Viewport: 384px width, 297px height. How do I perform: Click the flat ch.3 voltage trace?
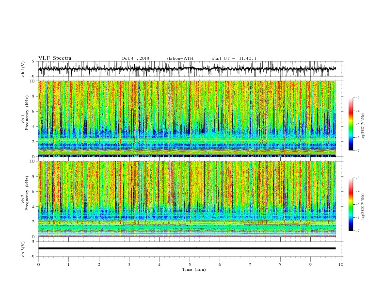click(187, 248)
